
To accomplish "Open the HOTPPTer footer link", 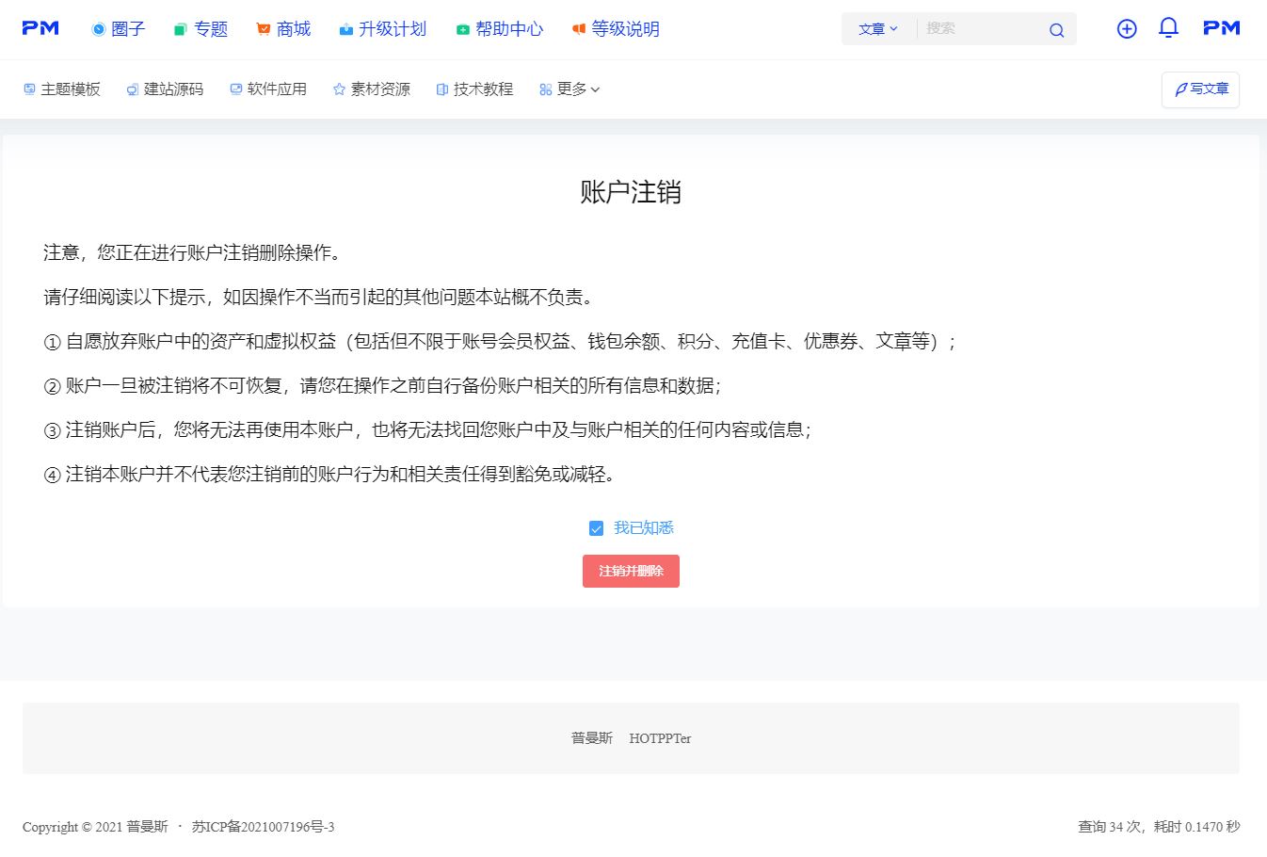I will pos(660,738).
